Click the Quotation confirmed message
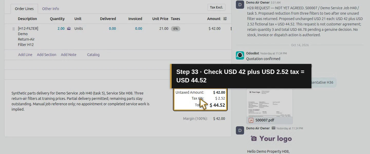The height and width of the screenshot is (154, 370). coord(263,59)
